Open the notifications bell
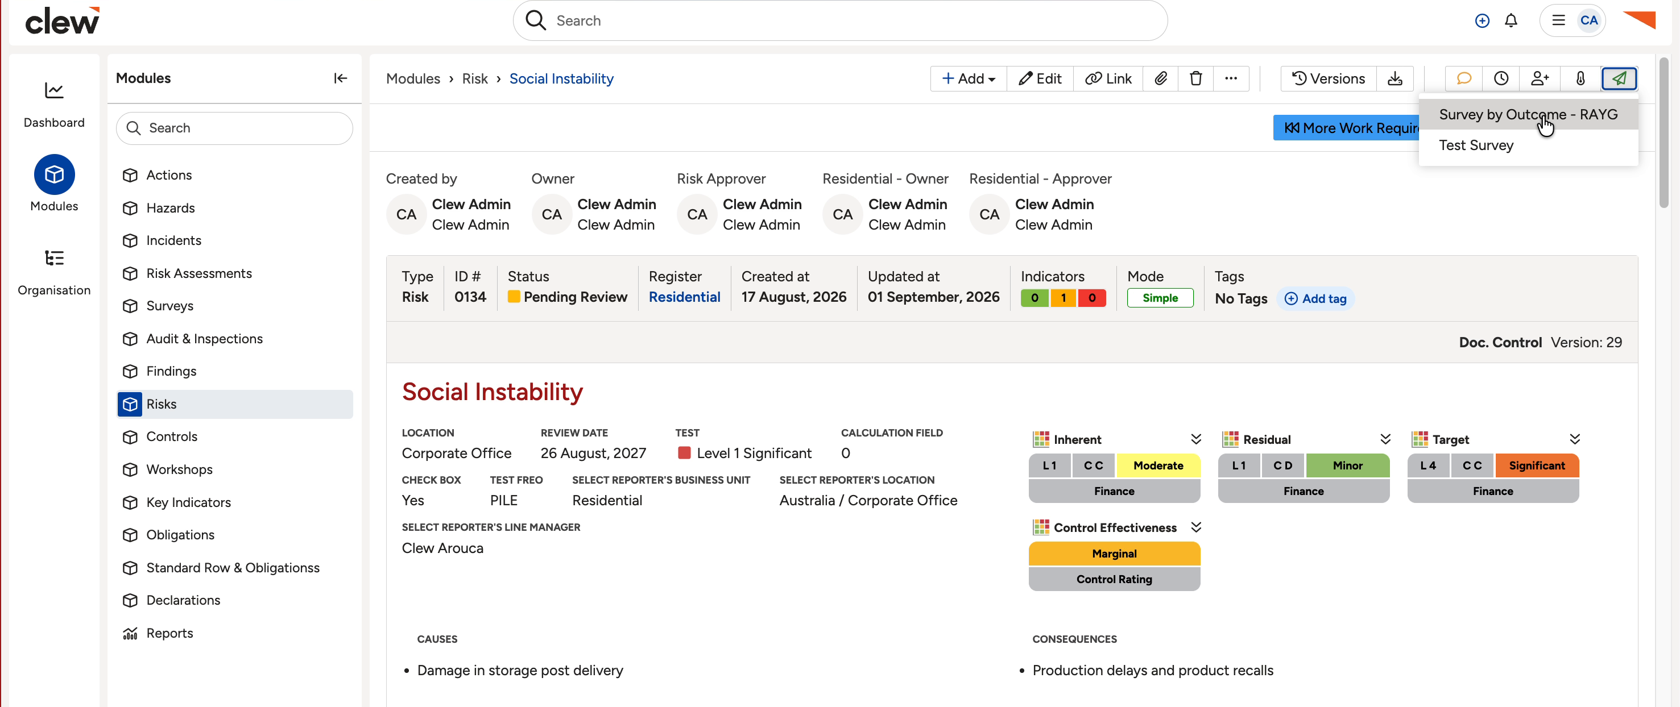Image resolution: width=1680 pixels, height=707 pixels. pyautogui.click(x=1511, y=21)
